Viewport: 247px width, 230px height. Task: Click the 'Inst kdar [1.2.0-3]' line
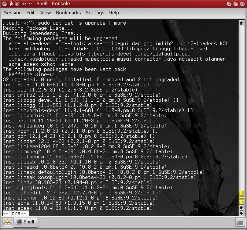pyautogui.click(x=80, y=131)
